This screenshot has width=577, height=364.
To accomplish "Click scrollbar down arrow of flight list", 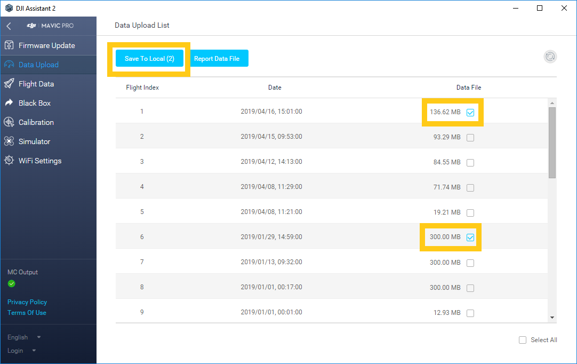I will pyautogui.click(x=552, y=318).
